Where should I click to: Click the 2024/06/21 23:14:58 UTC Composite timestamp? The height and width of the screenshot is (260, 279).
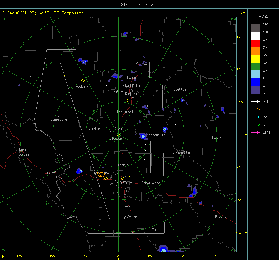point(43,13)
